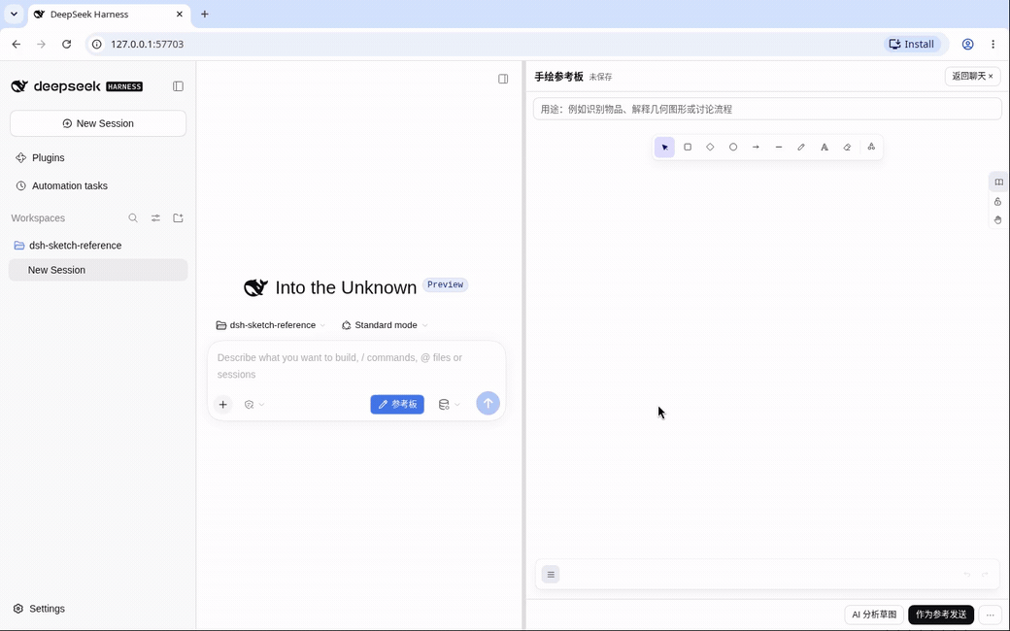1010x631 pixels.
Task: Click the deepseek HARNESS logo
Action: click(77, 86)
